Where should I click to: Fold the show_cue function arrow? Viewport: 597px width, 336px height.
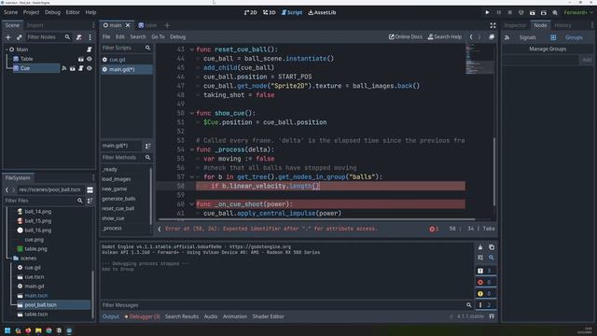191,113
